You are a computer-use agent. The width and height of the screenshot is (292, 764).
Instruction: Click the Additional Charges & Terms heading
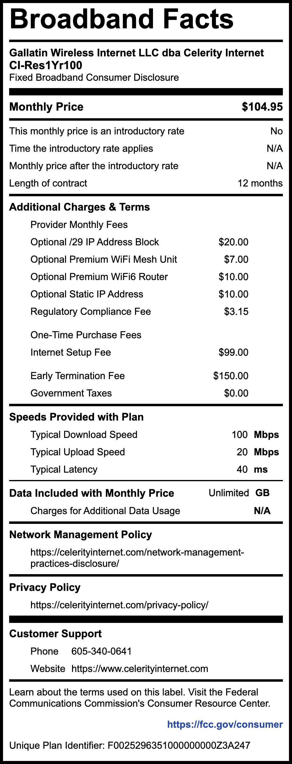point(79,207)
